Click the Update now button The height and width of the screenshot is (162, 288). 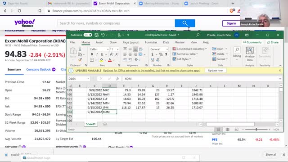[x=215, y=71]
